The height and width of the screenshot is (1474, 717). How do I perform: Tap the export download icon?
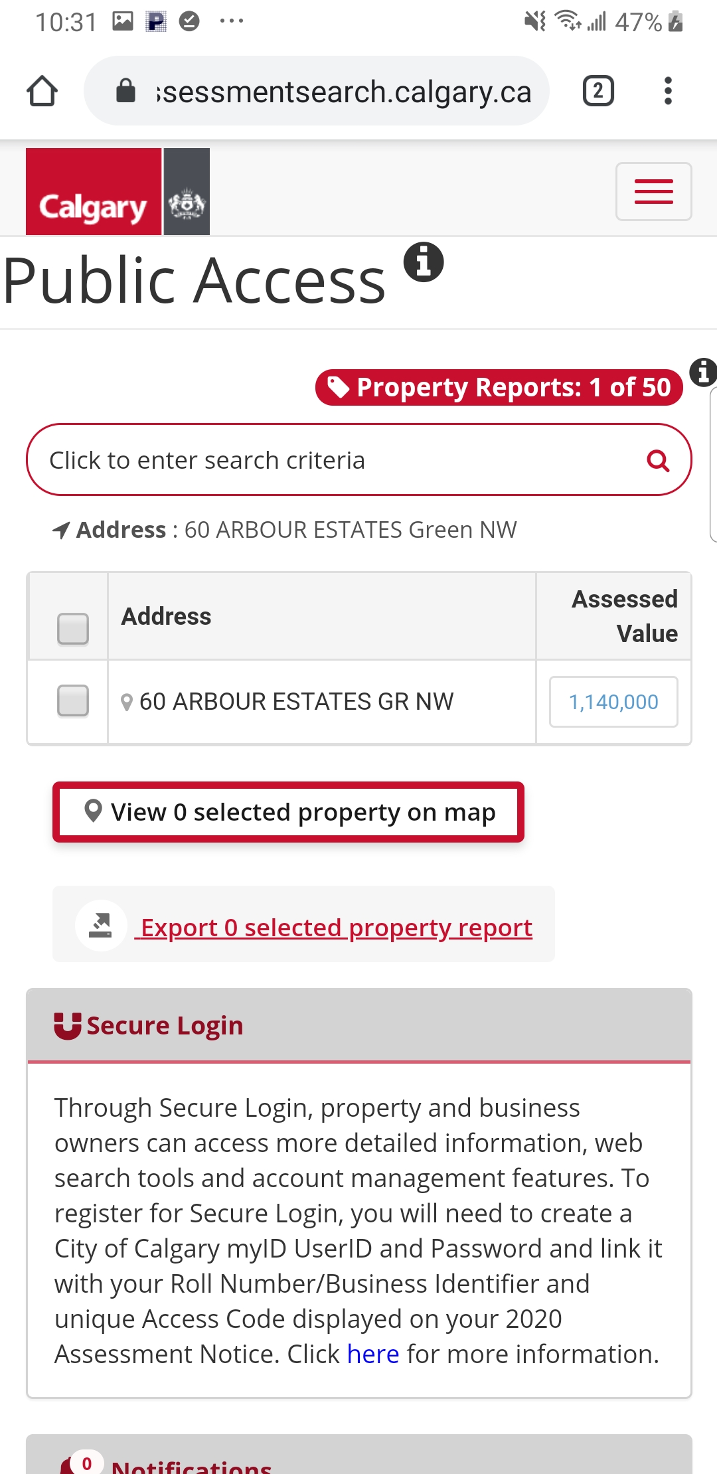pyautogui.click(x=101, y=925)
